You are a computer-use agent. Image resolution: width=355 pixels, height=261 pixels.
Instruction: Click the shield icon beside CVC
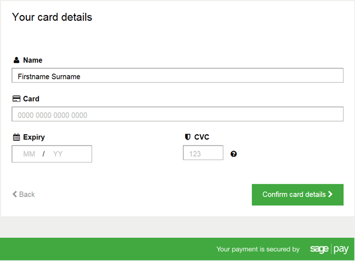(x=188, y=137)
